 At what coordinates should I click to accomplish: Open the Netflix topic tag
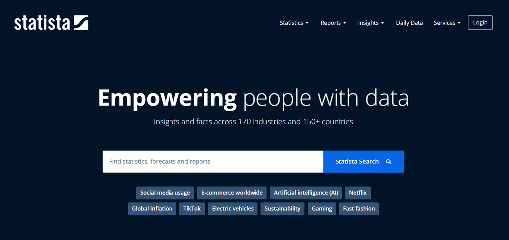358,193
